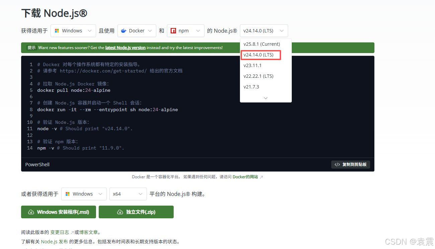
Task: Click code line docker pull node:24-alpine
Action: (74, 90)
